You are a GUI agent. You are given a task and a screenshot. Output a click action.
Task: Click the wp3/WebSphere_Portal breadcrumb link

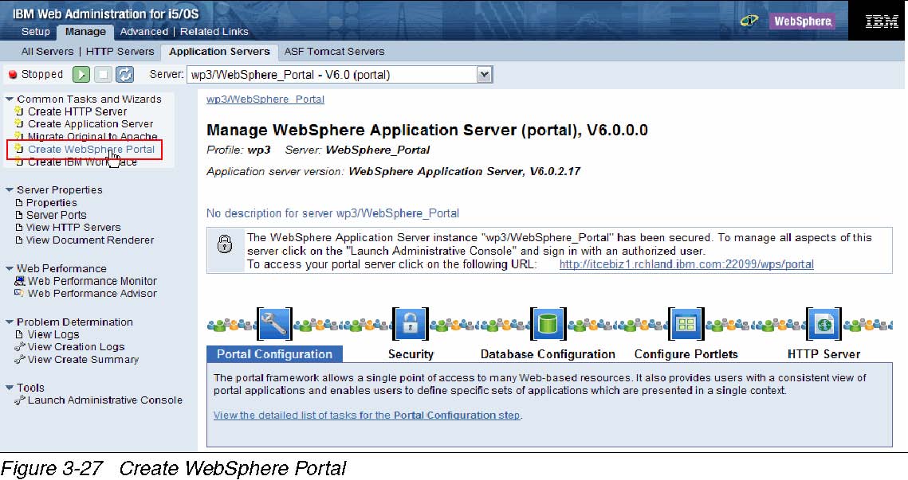coord(265,100)
